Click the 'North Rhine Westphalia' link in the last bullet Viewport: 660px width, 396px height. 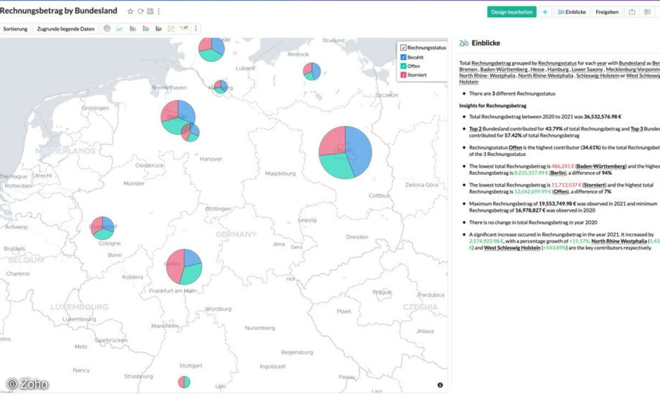(x=618, y=241)
